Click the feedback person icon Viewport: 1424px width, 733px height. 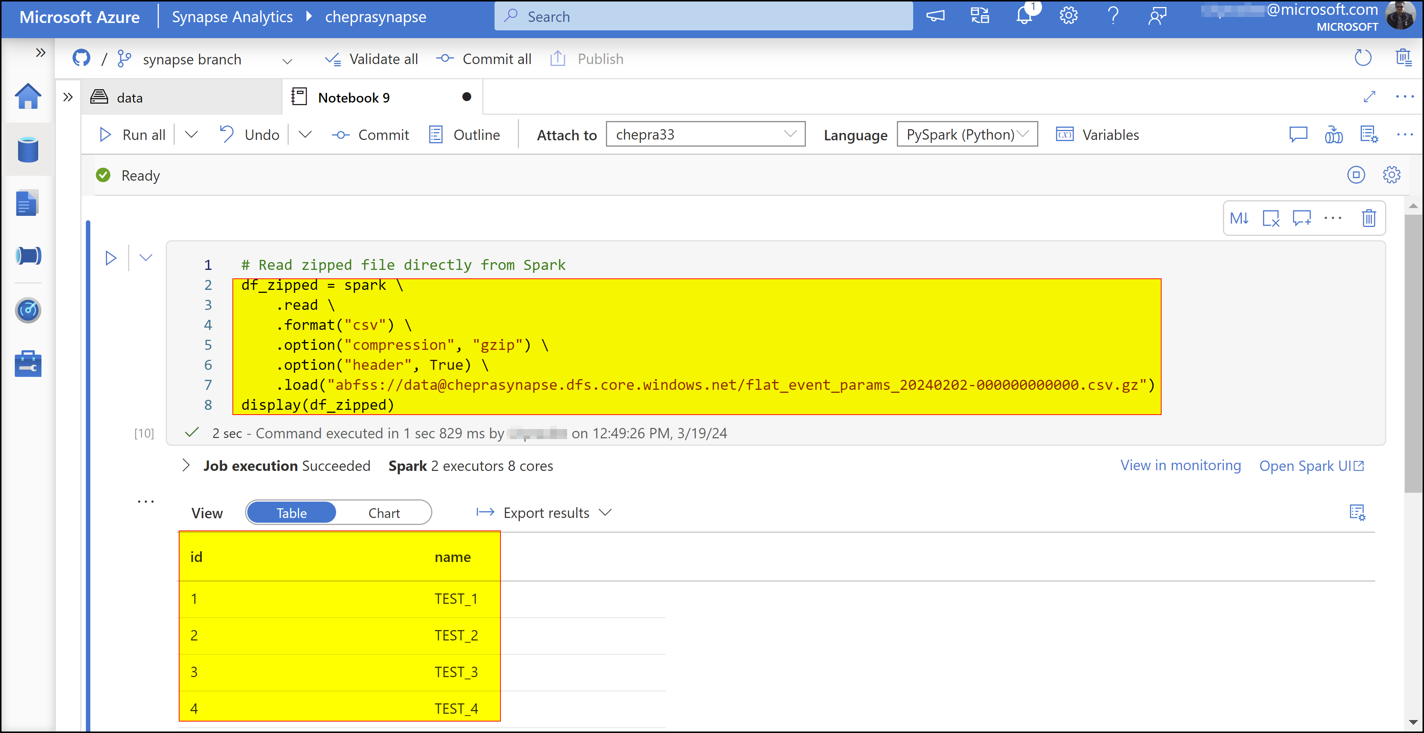tap(1157, 16)
